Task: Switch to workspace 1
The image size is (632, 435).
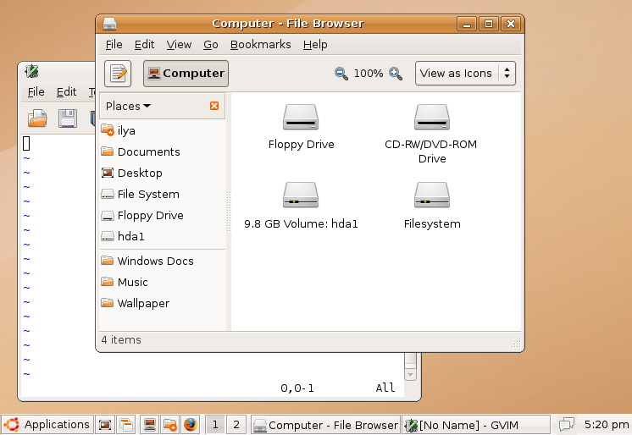Action: pos(215,425)
